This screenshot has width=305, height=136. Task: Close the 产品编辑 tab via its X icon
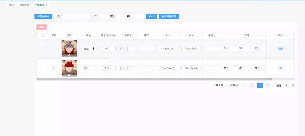(46, 5)
